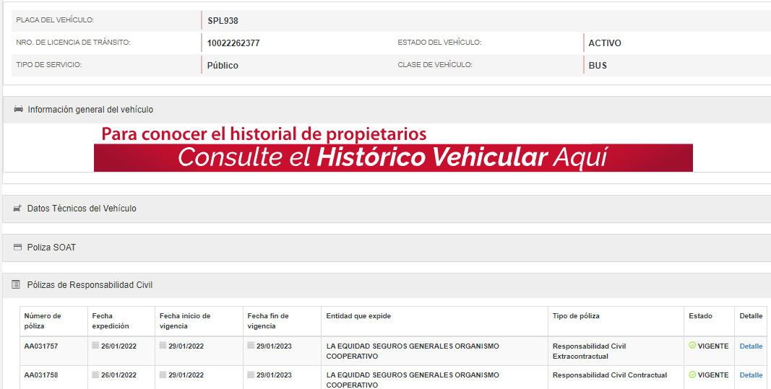Click calendar icon for AA031757 vigencia start date
The width and height of the screenshot is (771, 389).
pyautogui.click(x=163, y=346)
